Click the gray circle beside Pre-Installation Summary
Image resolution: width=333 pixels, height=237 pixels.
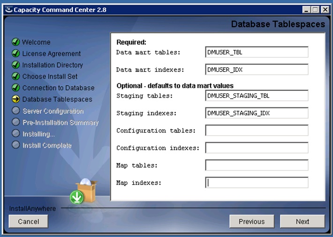pyautogui.click(x=16, y=122)
